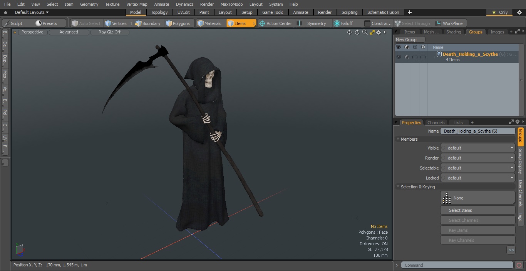The height and width of the screenshot is (271, 526).
Task: Click the eye column header in Groups list
Action: pyautogui.click(x=398, y=47)
